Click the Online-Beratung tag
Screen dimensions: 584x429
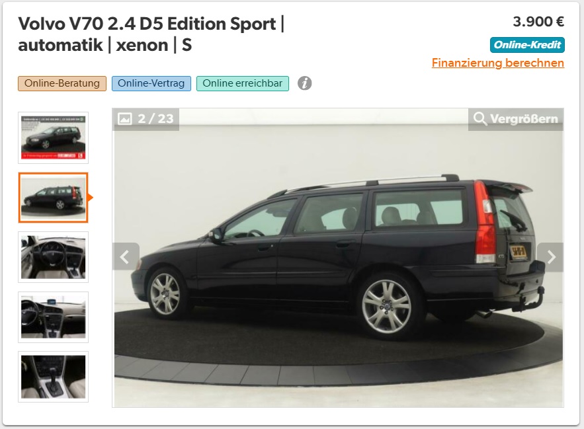tap(62, 83)
